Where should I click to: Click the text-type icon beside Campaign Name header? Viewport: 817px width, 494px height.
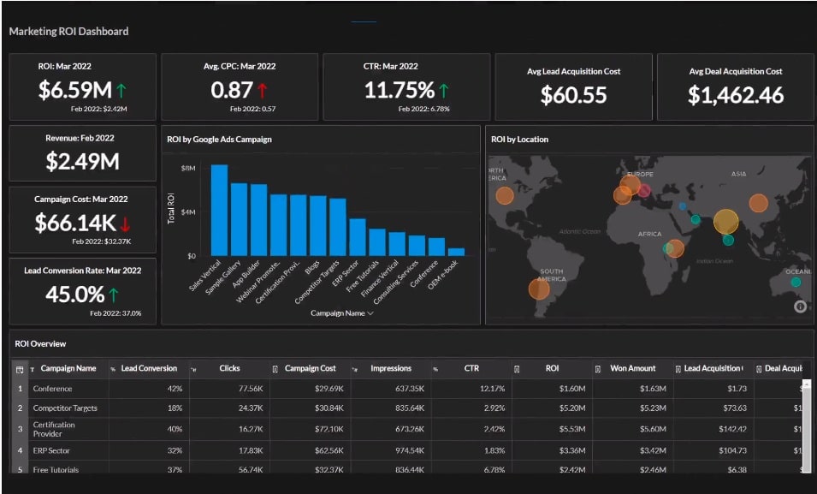click(33, 369)
